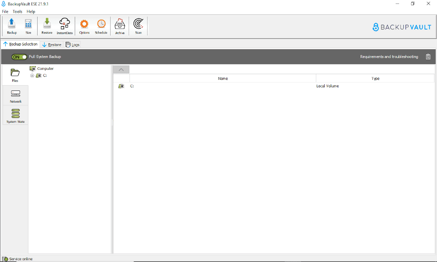Click the Full System Backup label
This screenshot has height=262, width=437.
pos(45,56)
